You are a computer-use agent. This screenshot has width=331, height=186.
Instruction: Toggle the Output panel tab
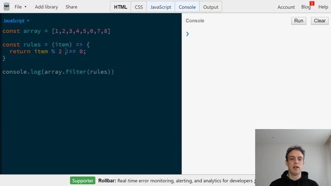coord(210,7)
